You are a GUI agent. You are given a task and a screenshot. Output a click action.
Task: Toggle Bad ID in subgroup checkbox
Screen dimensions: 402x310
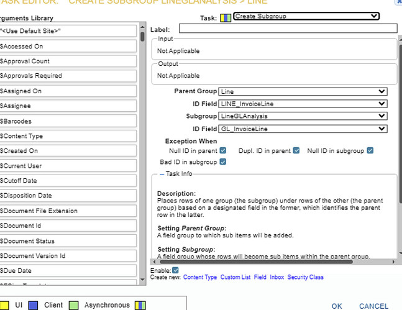coord(223,162)
